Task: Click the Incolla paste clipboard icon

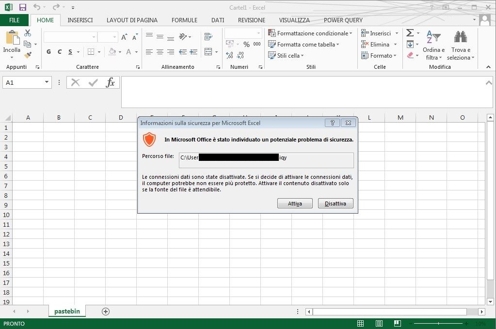Action: click(12, 38)
